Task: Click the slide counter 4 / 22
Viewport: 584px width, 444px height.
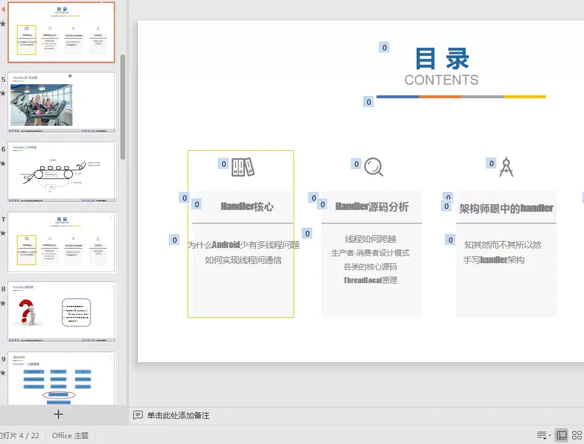Action: [19, 435]
